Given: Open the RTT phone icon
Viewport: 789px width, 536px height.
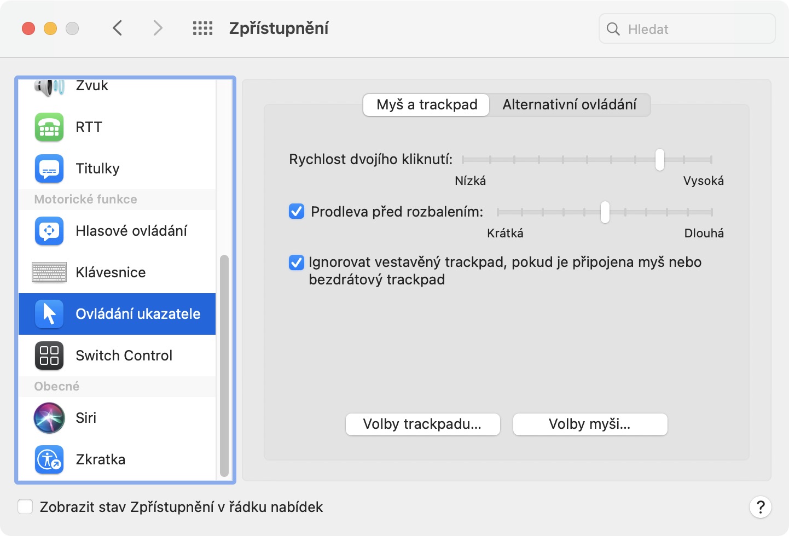Looking at the screenshot, I should pyautogui.click(x=49, y=127).
